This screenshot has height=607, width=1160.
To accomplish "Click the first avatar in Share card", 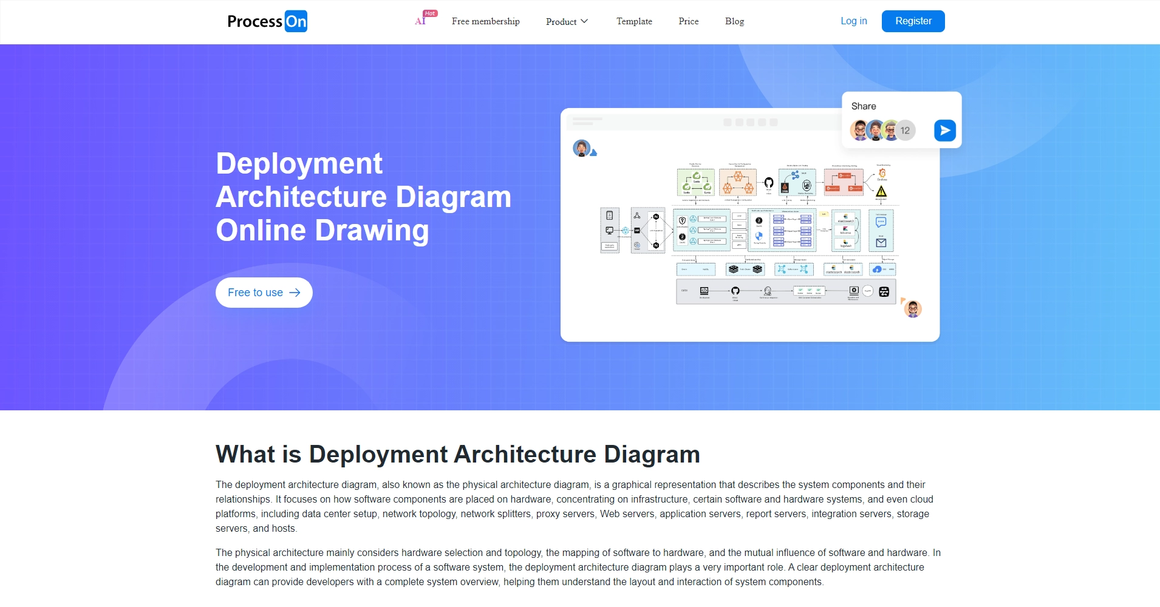I will [859, 131].
